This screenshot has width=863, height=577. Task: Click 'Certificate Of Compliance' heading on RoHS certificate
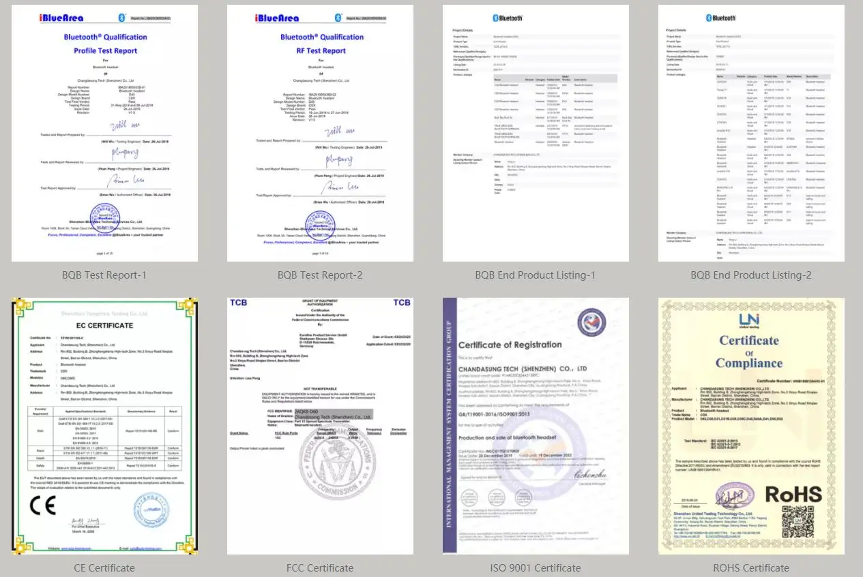(749, 352)
